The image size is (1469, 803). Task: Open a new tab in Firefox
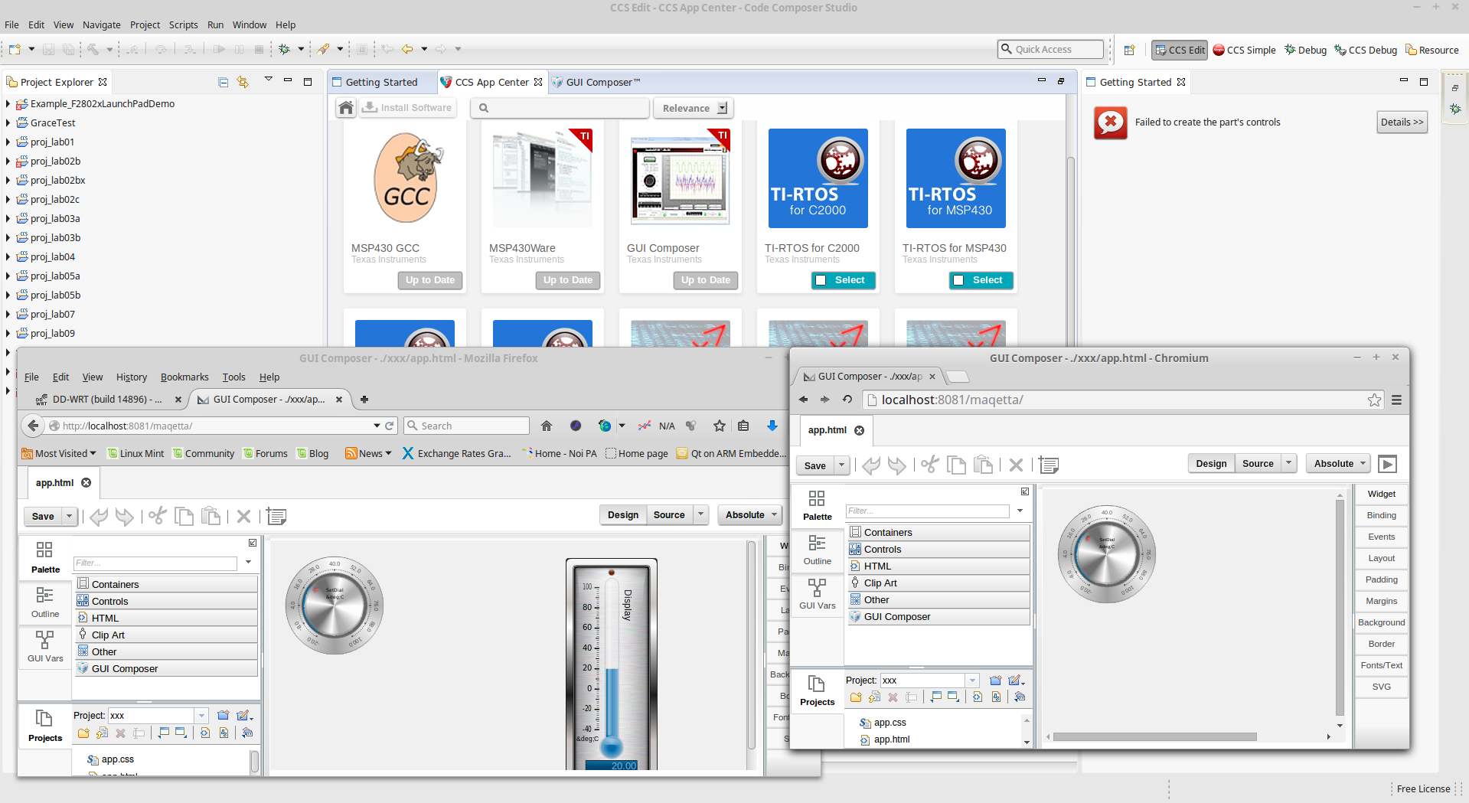(x=364, y=399)
